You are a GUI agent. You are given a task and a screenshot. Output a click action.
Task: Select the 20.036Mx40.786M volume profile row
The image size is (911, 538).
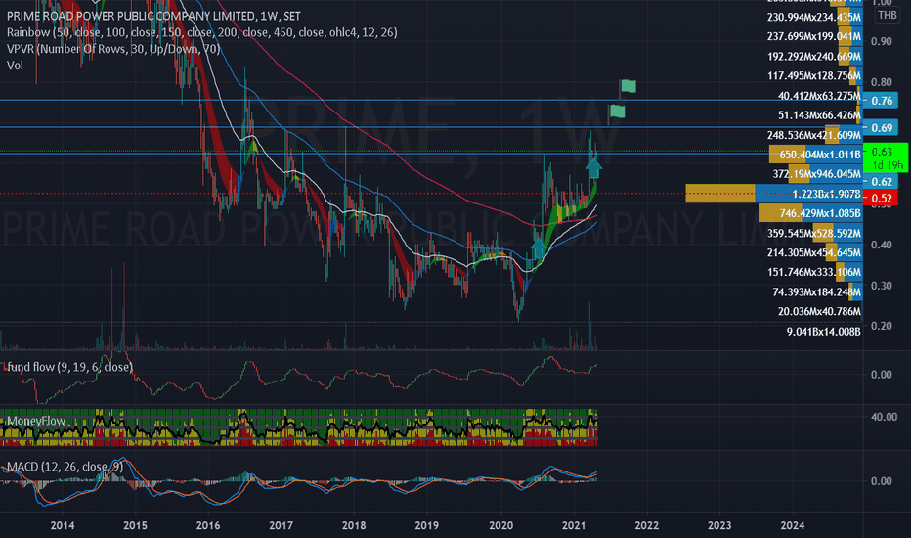(819, 312)
